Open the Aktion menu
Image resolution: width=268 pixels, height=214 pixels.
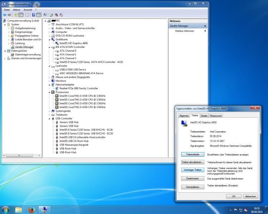16,10
